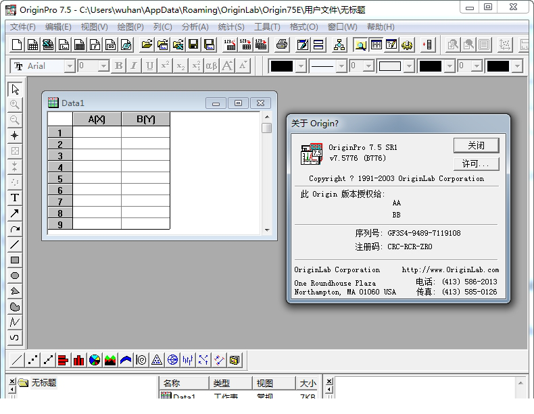Toggle Italic text formatting

(x=134, y=66)
